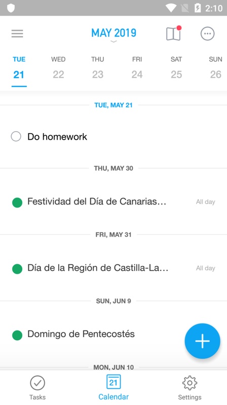Open the hamburger navigation menu
This screenshot has height=405, width=227.
[17, 33]
